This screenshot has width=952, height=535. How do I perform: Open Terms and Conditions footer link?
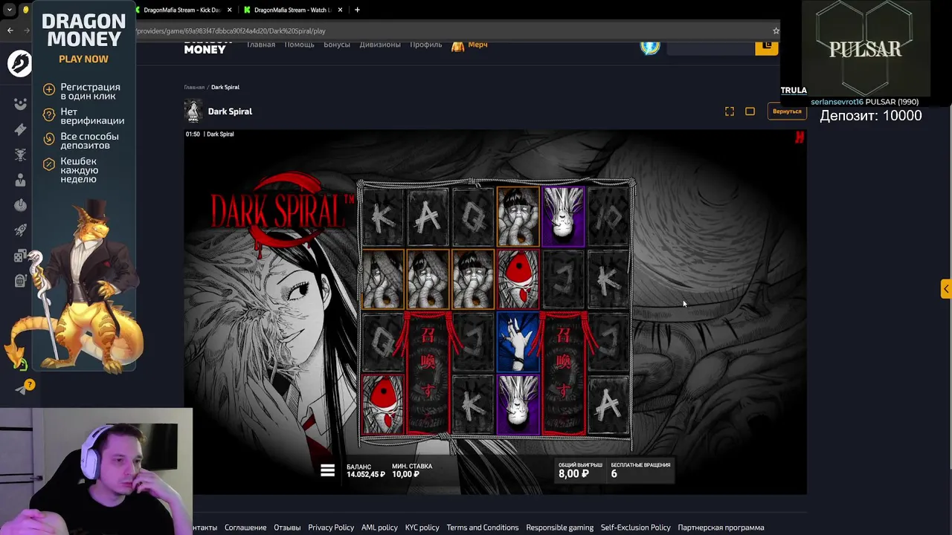483,528
